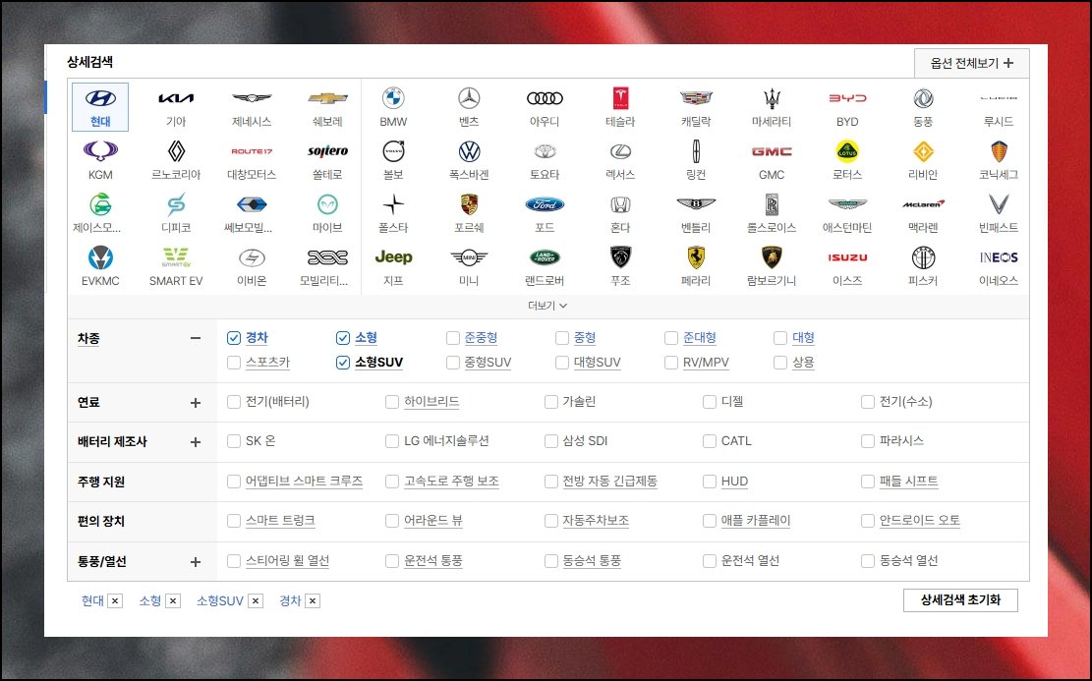Choose the Volkswagen (폭스바겐) logo
Screen dimensions: 1092x681
470,151
